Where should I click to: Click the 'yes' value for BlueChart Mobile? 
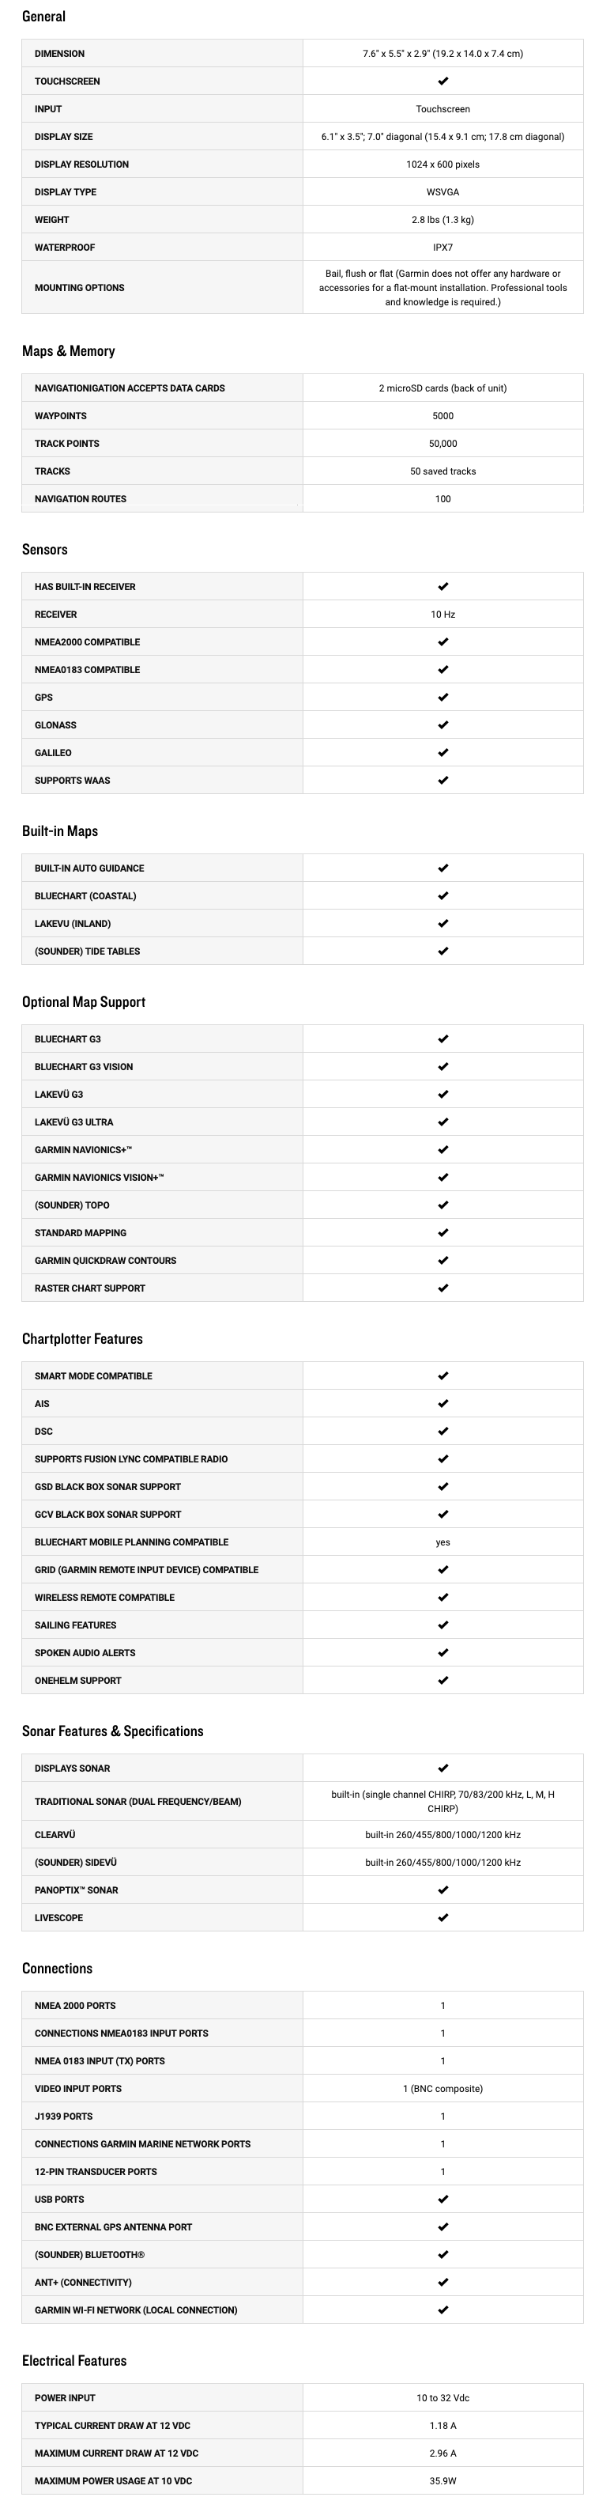pyautogui.click(x=443, y=1542)
